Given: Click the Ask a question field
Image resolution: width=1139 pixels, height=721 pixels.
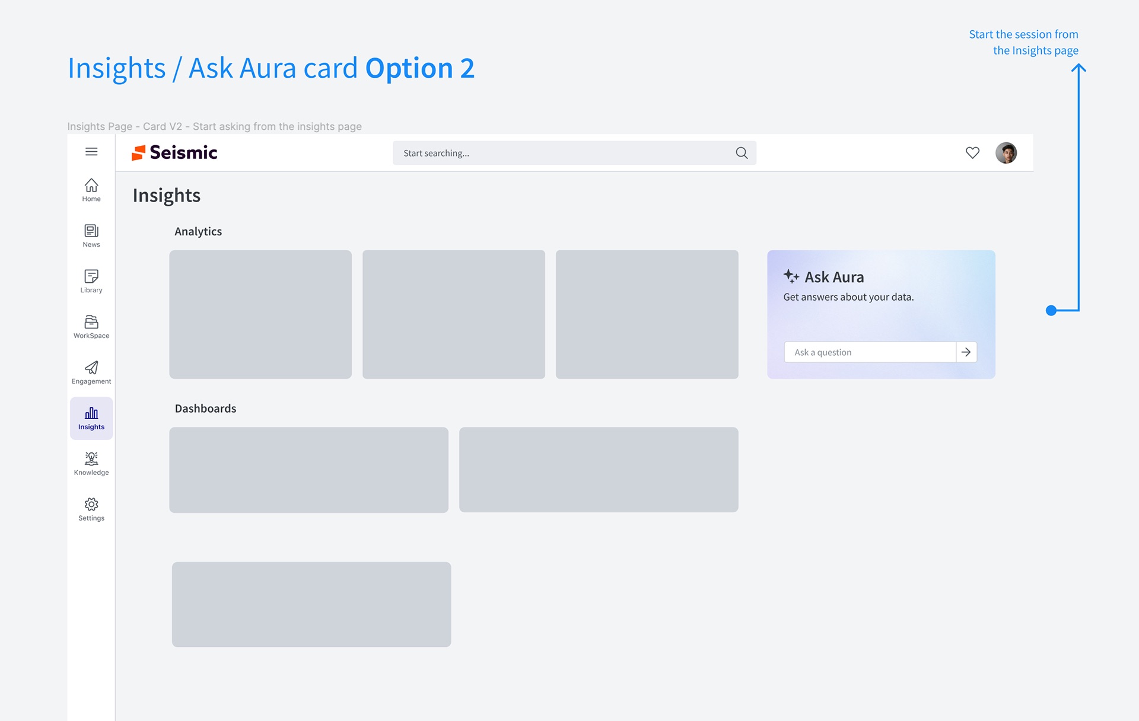Looking at the screenshot, I should pos(870,352).
